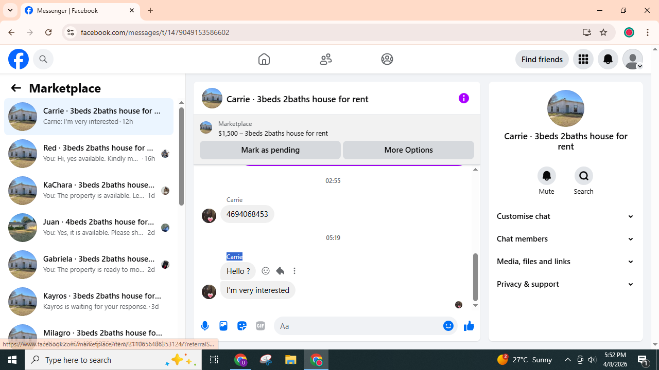
Task: Open more options for Hello ? message
Action: coord(294,271)
